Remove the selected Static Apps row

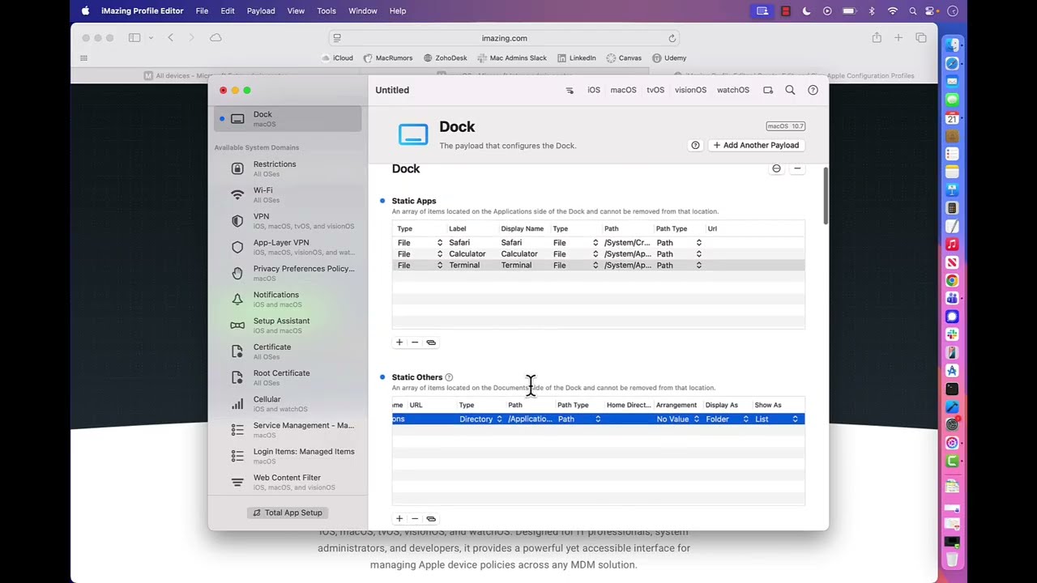[415, 343]
